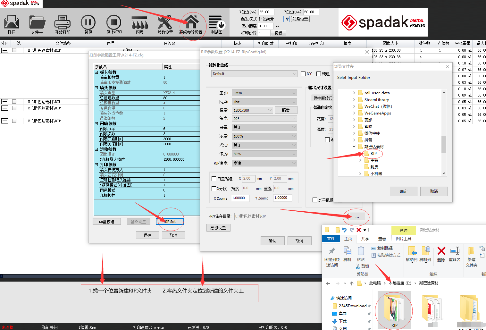Go back with Explorer back arrow
The image size is (486, 330).
point(328,283)
